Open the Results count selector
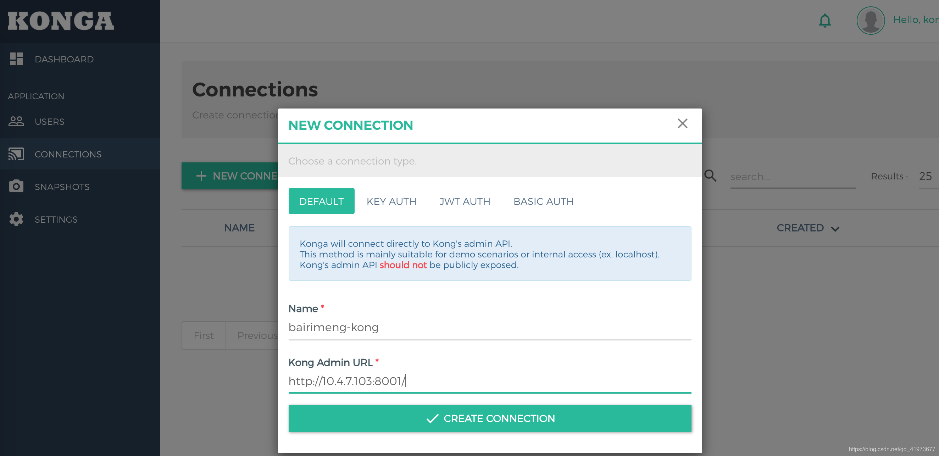 [x=926, y=177]
